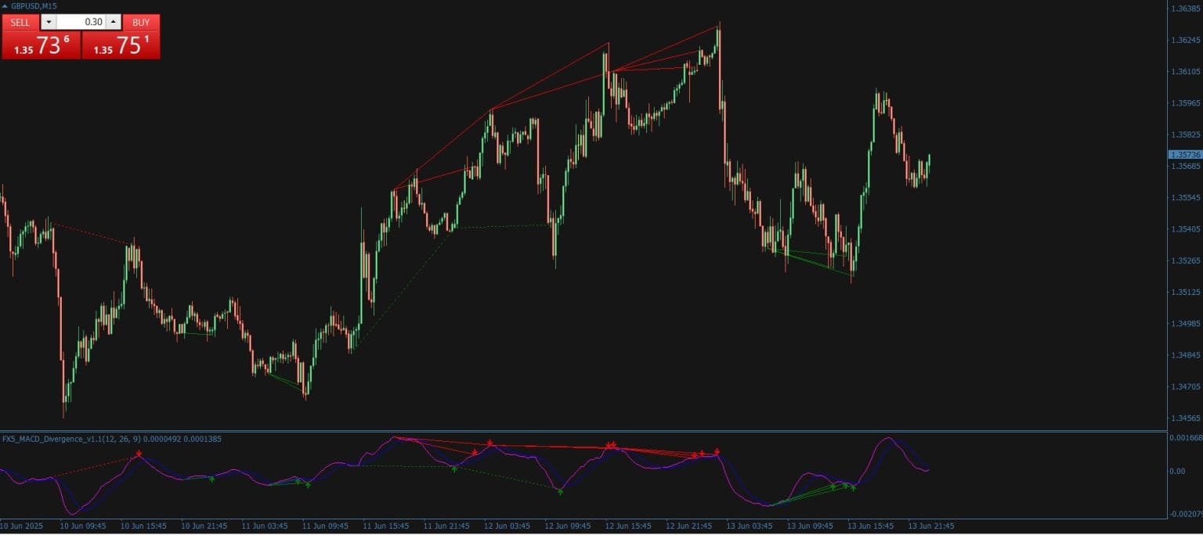
Task: Click the paired red arrows above the MACD crest
Action: pos(609,445)
